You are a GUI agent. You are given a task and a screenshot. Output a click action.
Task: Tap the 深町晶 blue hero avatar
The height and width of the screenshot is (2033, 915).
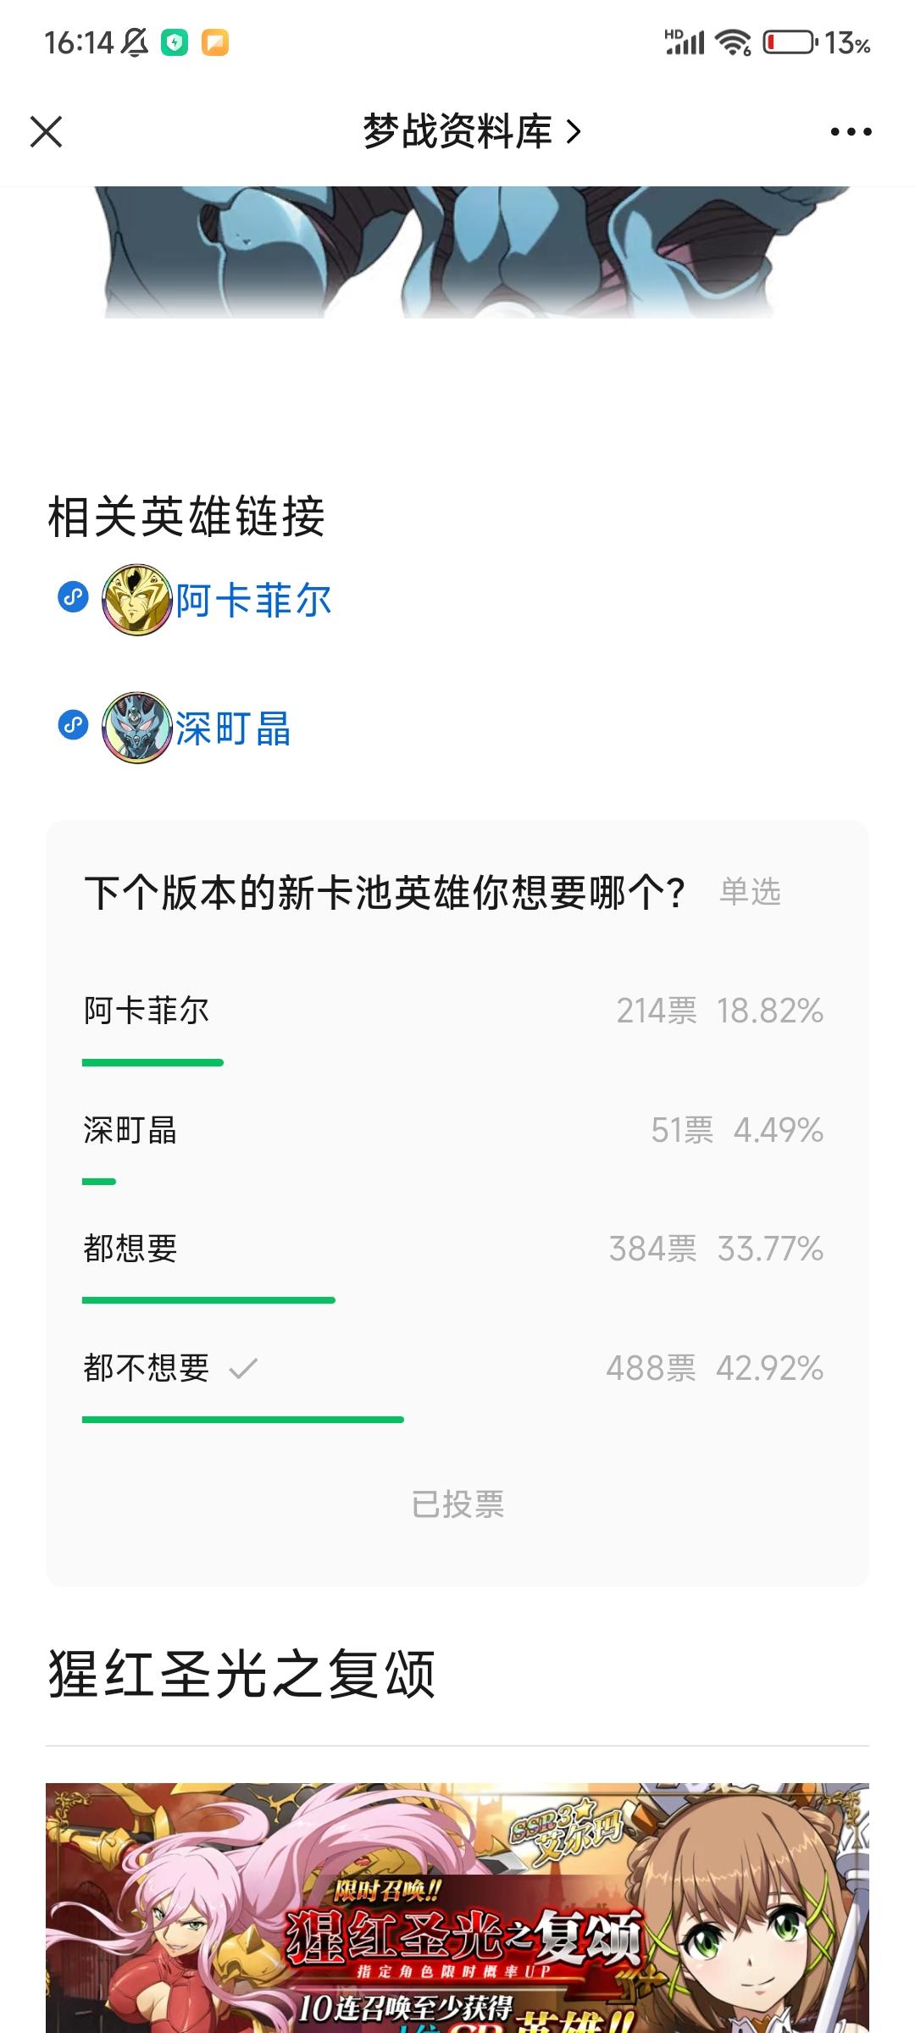pos(137,728)
